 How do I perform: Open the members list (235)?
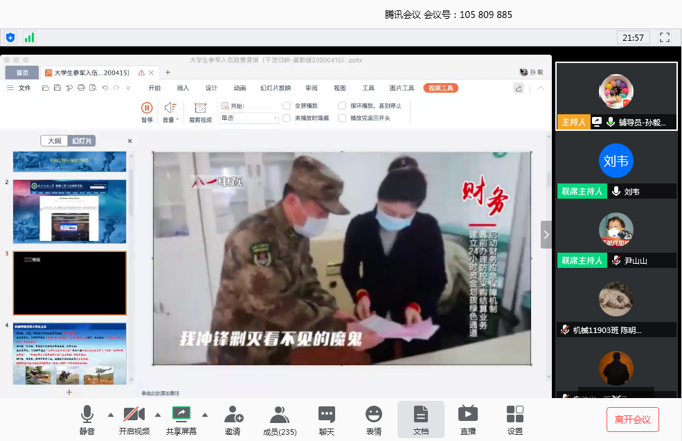(279, 415)
